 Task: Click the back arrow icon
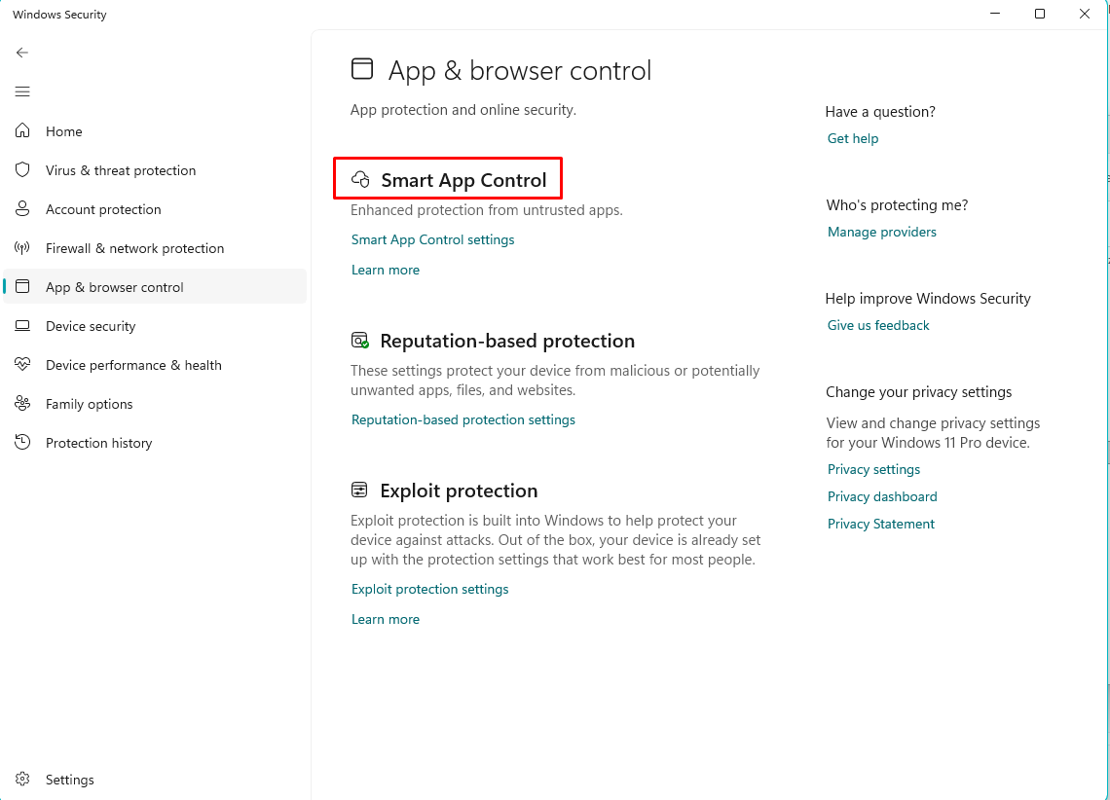pyautogui.click(x=22, y=54)
